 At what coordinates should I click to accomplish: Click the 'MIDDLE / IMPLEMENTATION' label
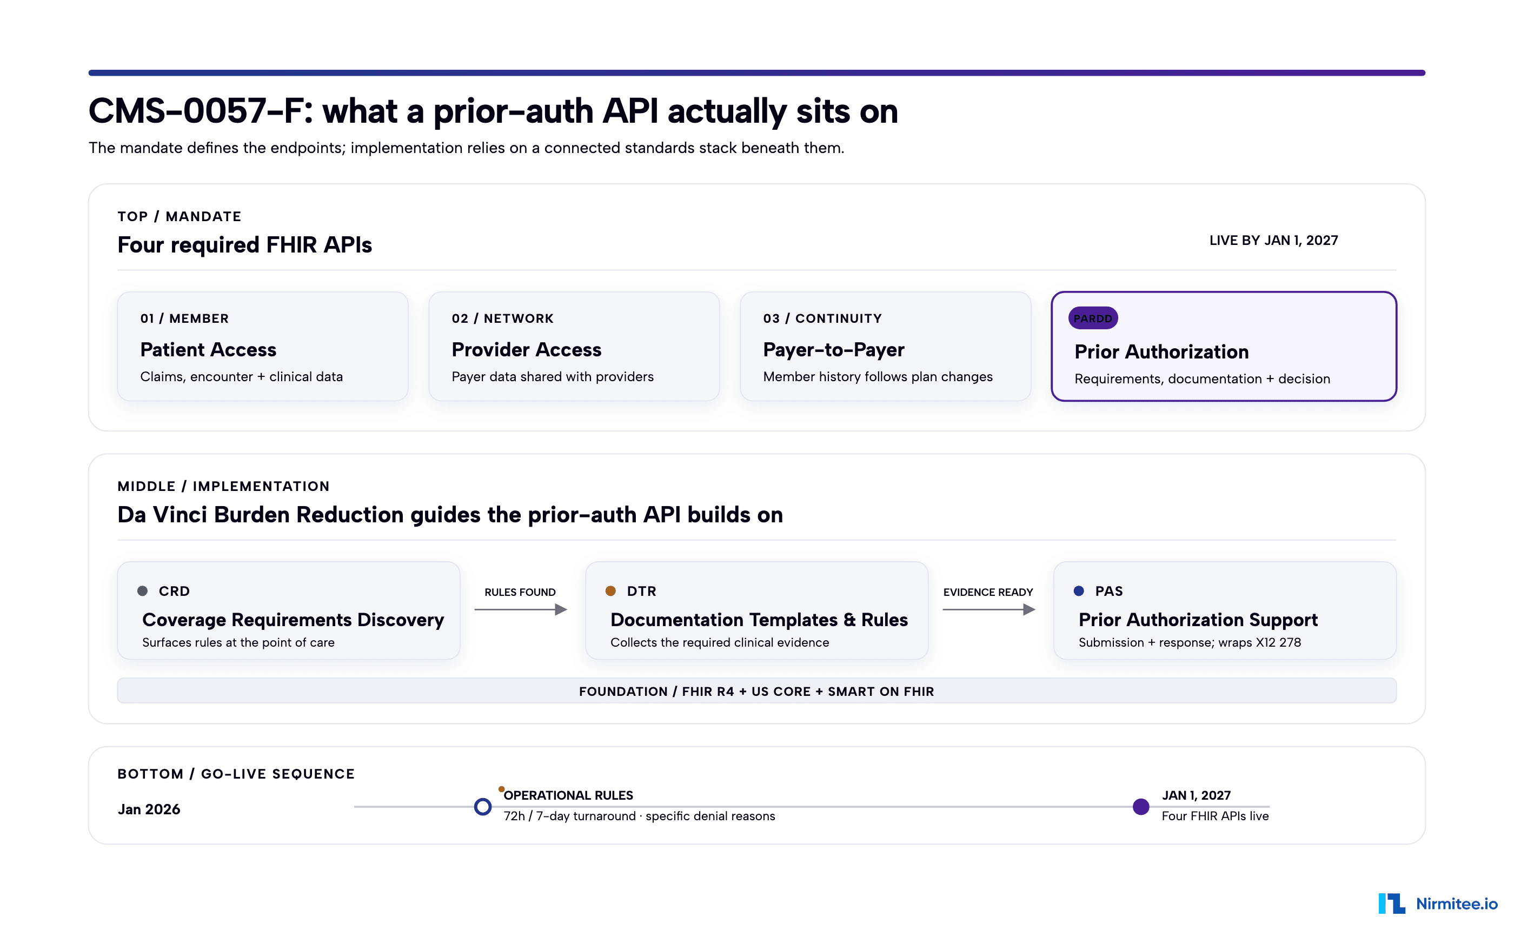click(x=223, y=486)
